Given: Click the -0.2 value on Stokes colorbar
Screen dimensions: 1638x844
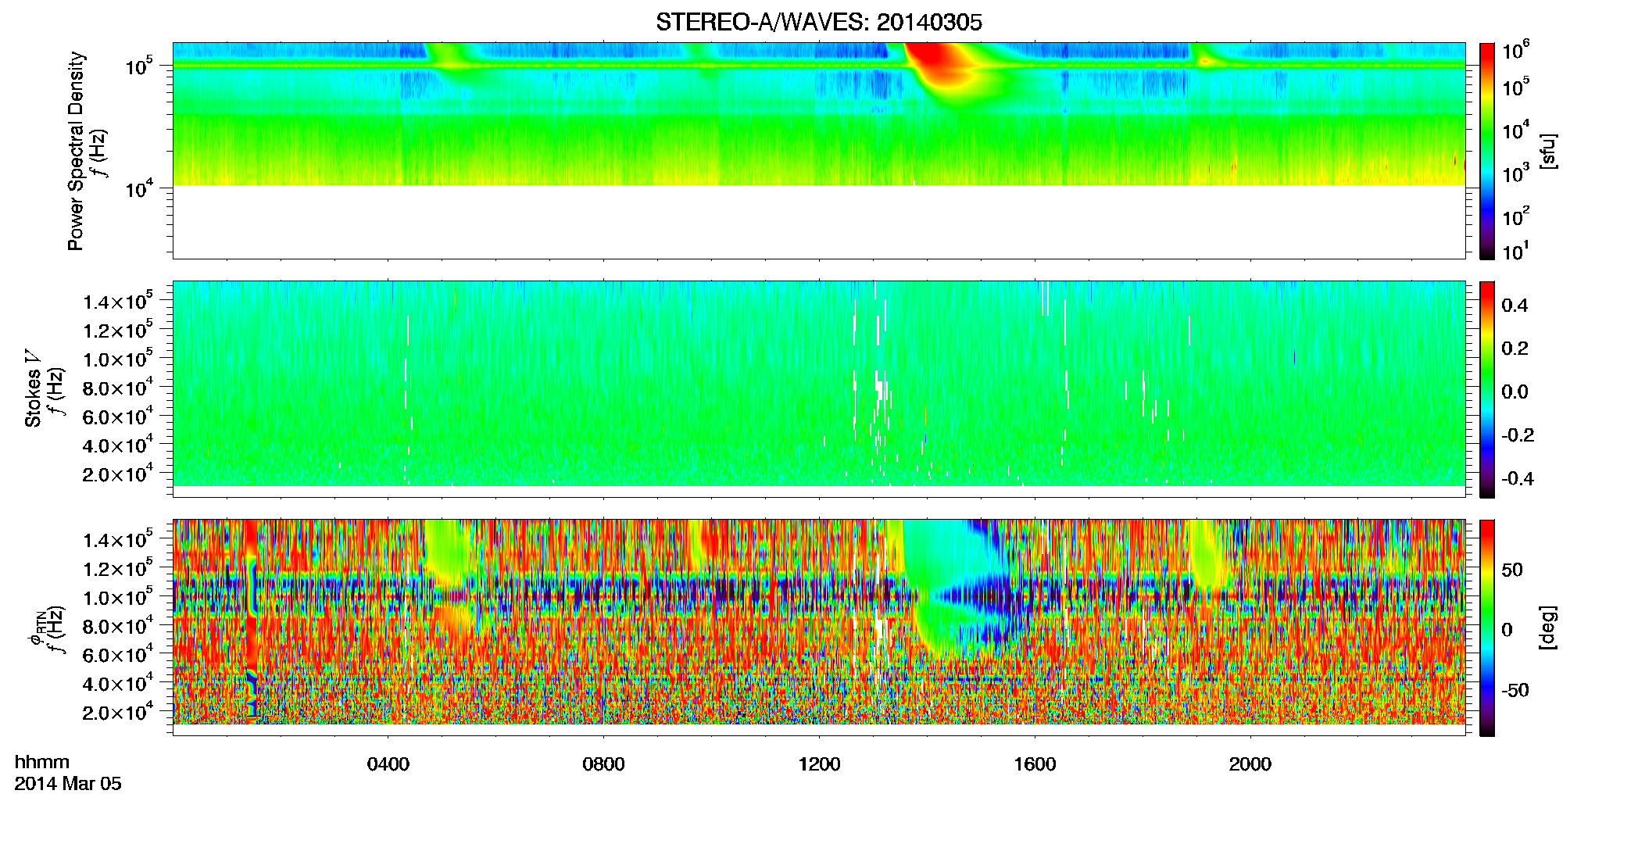Looking at the screenshot, I should (x=1518, y=435).
